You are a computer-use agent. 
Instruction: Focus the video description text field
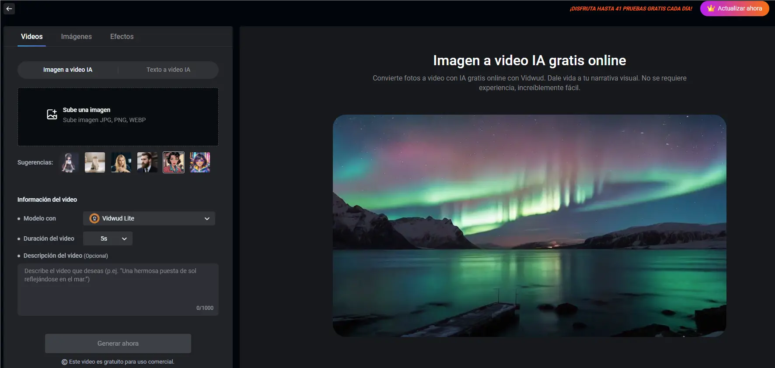tap(118, 289)
